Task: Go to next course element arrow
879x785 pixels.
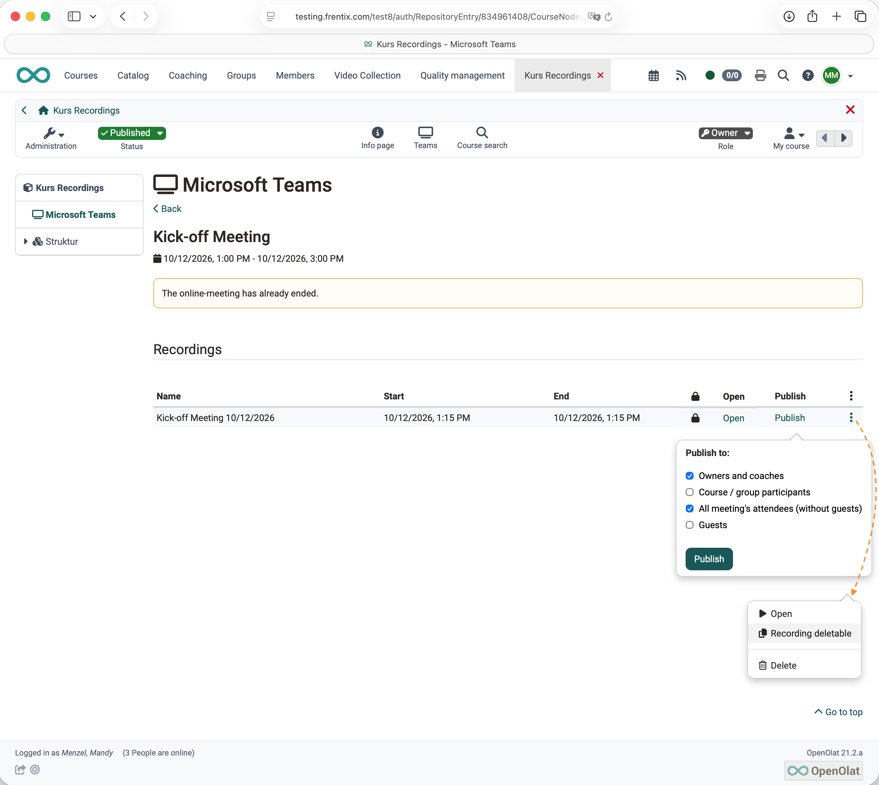Action: pos(844,138)
